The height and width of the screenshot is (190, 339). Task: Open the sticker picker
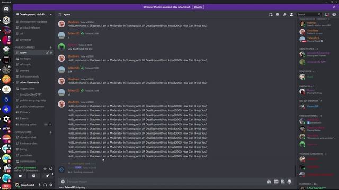(282, 182)
